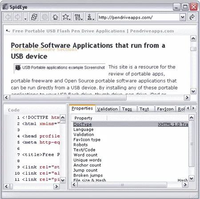Click the Go arrow beside the address bar

[x=192, y=17]
